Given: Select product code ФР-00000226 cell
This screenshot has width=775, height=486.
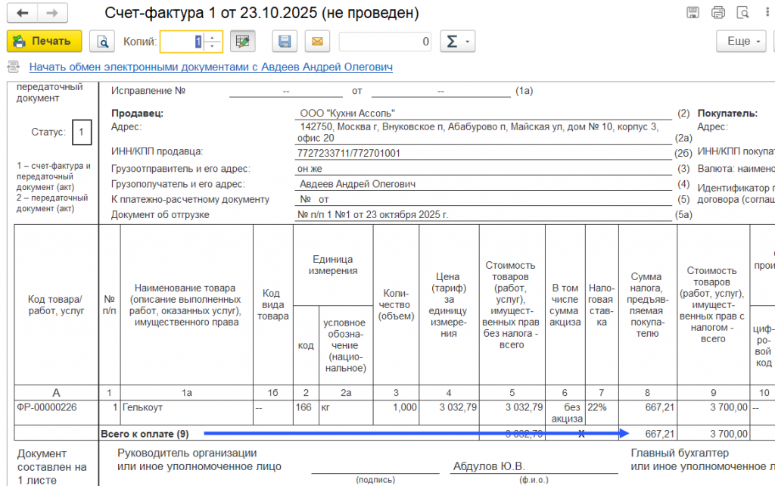Looking at the screenshot, I should tap(56, 412).
